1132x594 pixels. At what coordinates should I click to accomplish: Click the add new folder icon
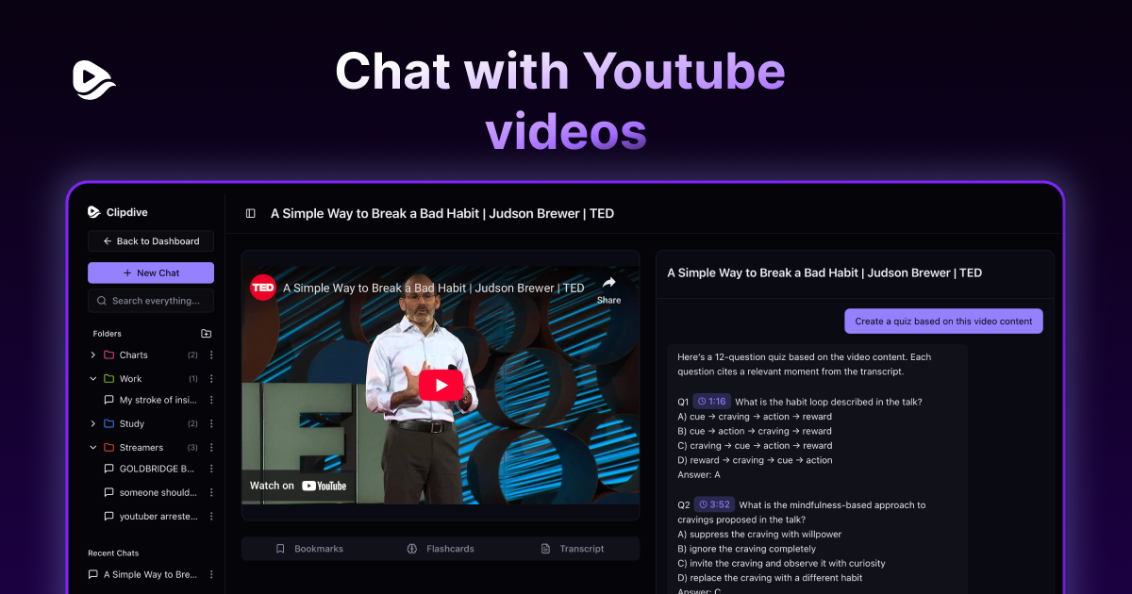(207, 334)
